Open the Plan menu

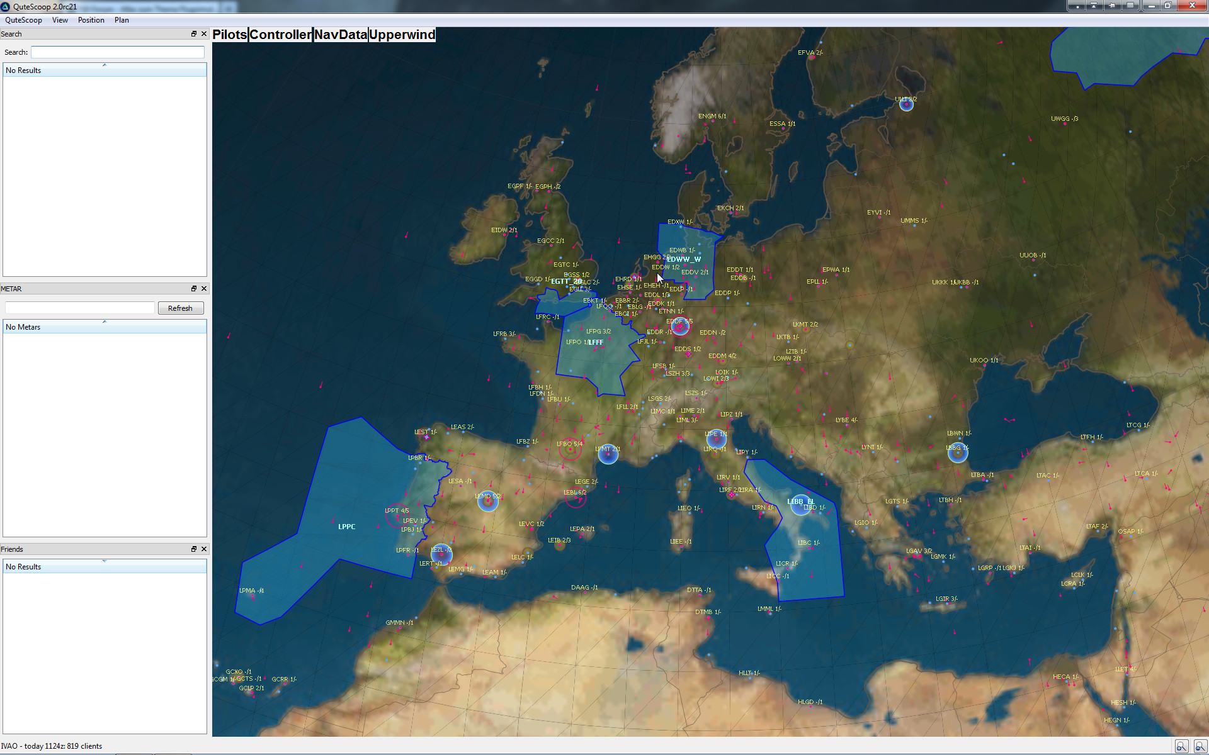[x=122, y=20]
